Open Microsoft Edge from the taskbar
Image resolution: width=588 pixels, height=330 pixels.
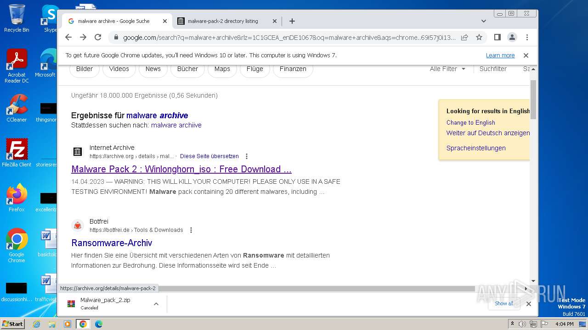click(x=98, y=324)
